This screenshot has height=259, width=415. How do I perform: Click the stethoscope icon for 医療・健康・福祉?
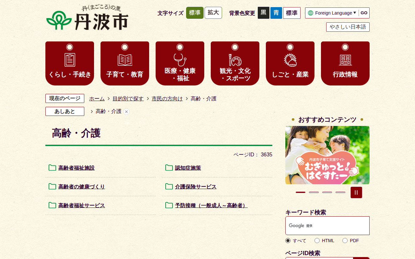tap(180, 60)
